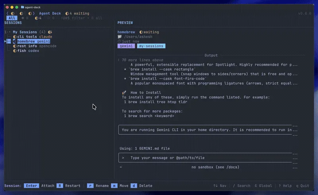318x195 pixels.
Task: Click the r key badge for Rename
Action: tap(90, 186)
